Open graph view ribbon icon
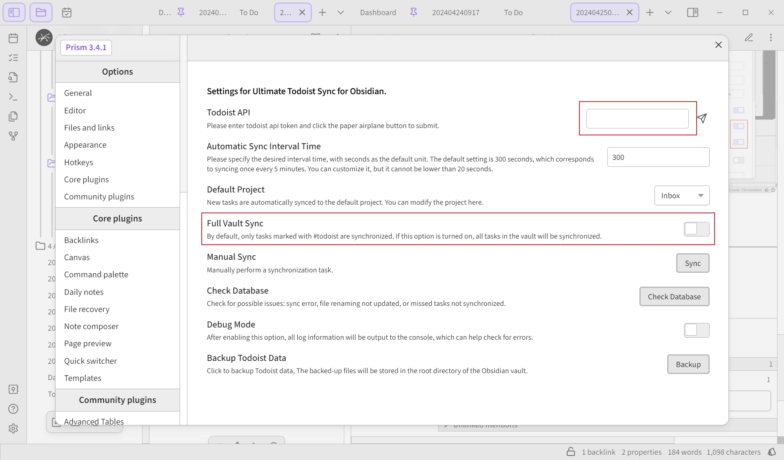Image resolution: width=784 pixels, height=460 pixels. tap(13, 136)
